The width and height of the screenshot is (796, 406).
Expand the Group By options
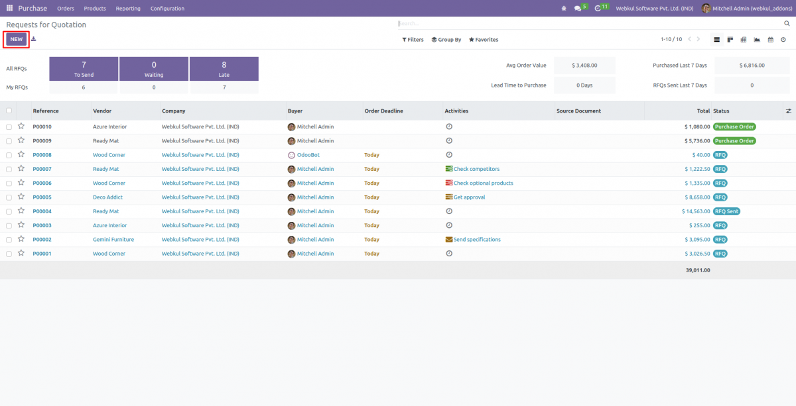(446, 39)
